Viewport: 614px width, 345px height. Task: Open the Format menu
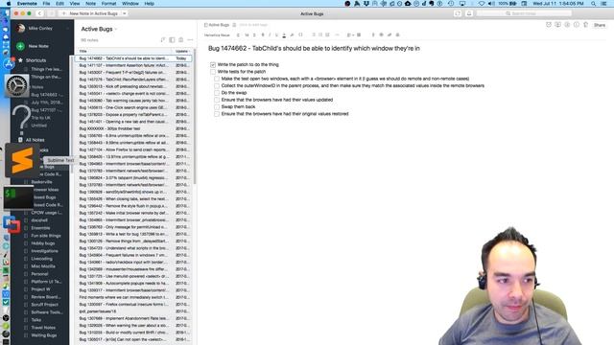[108, 4]
